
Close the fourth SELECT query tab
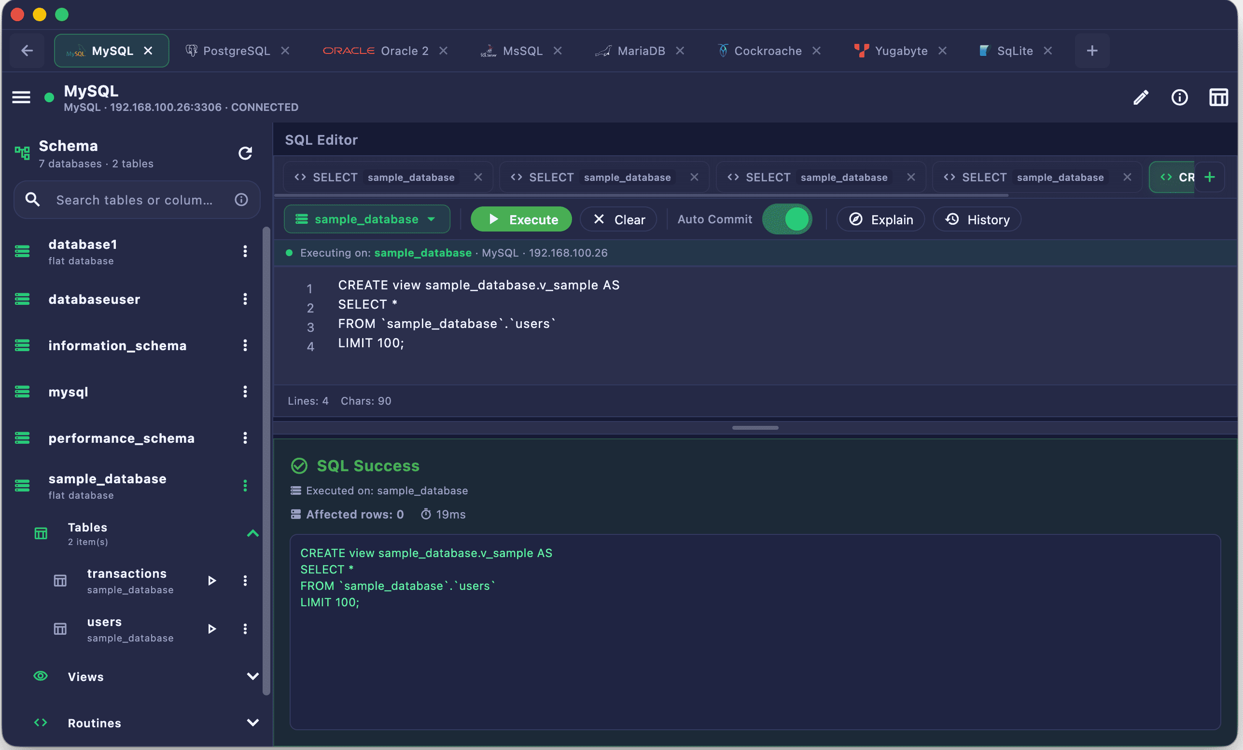pyautogui.click(x=1127, y=177)
